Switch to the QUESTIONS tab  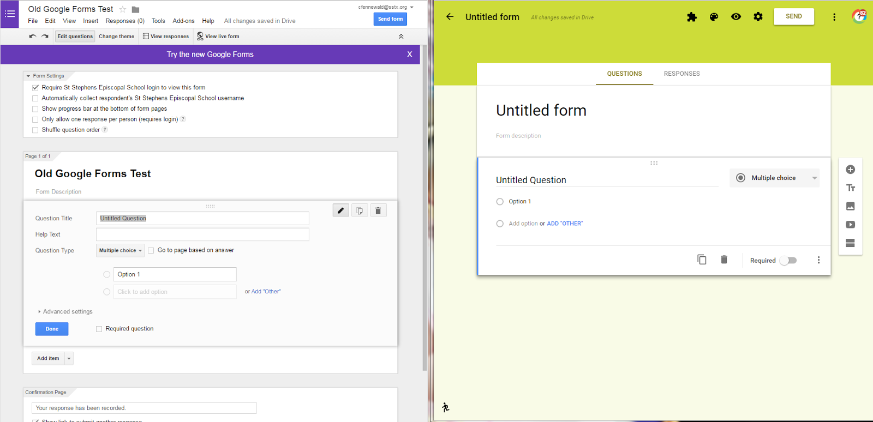(x=624, y=74)
